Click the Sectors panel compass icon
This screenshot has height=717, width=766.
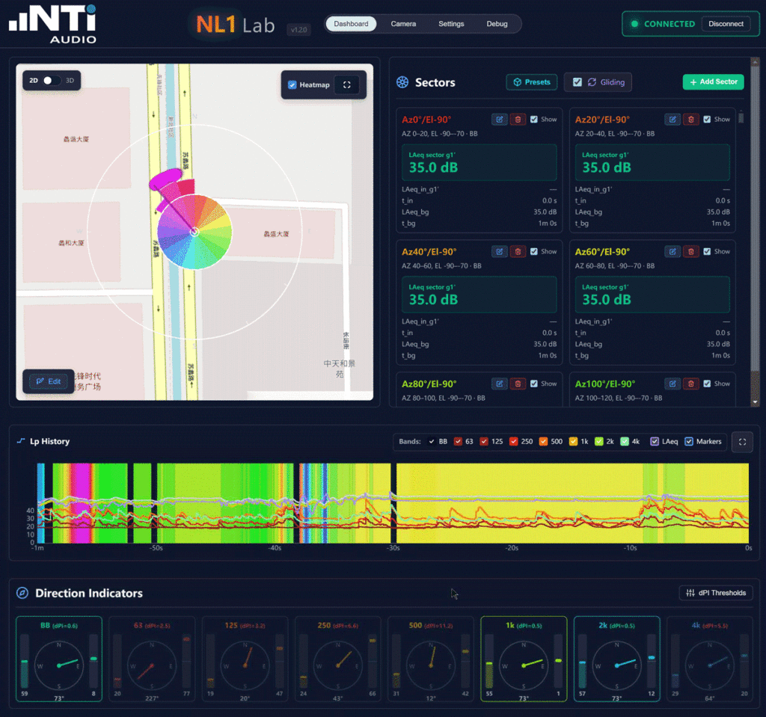point(402,83)
